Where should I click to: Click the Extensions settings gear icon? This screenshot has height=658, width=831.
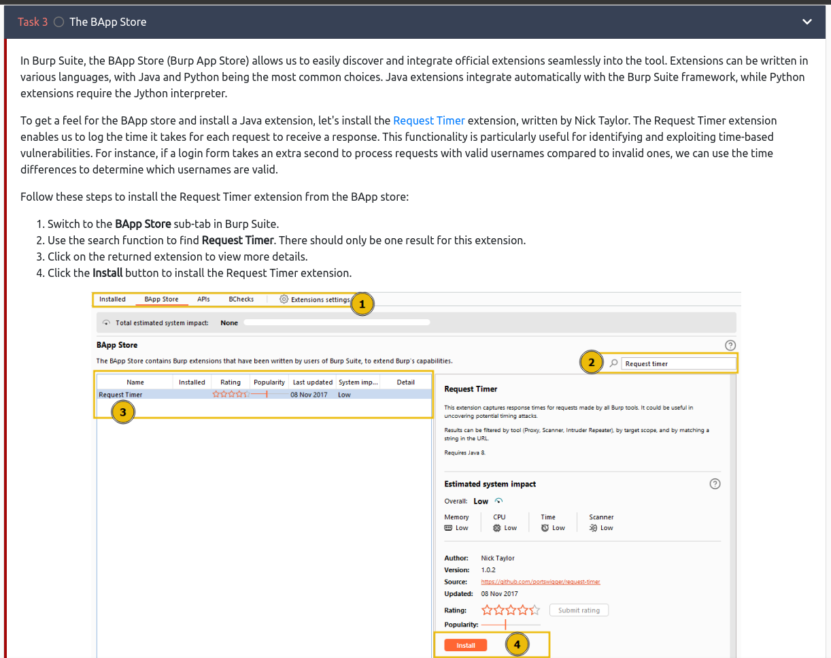[x=284, y=299]
